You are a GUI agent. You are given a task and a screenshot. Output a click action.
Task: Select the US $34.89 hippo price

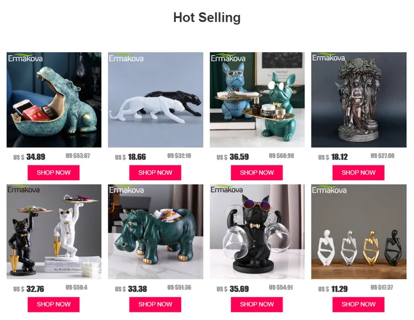(29, 157)
